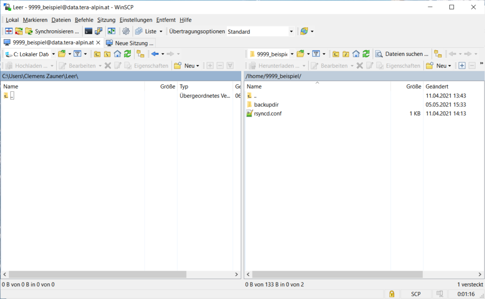The width and height of the screenshot is (485, 299).
Task: Refresh the remote panel with green arrows
Action: pyautogui.click(x=366, y=54)
